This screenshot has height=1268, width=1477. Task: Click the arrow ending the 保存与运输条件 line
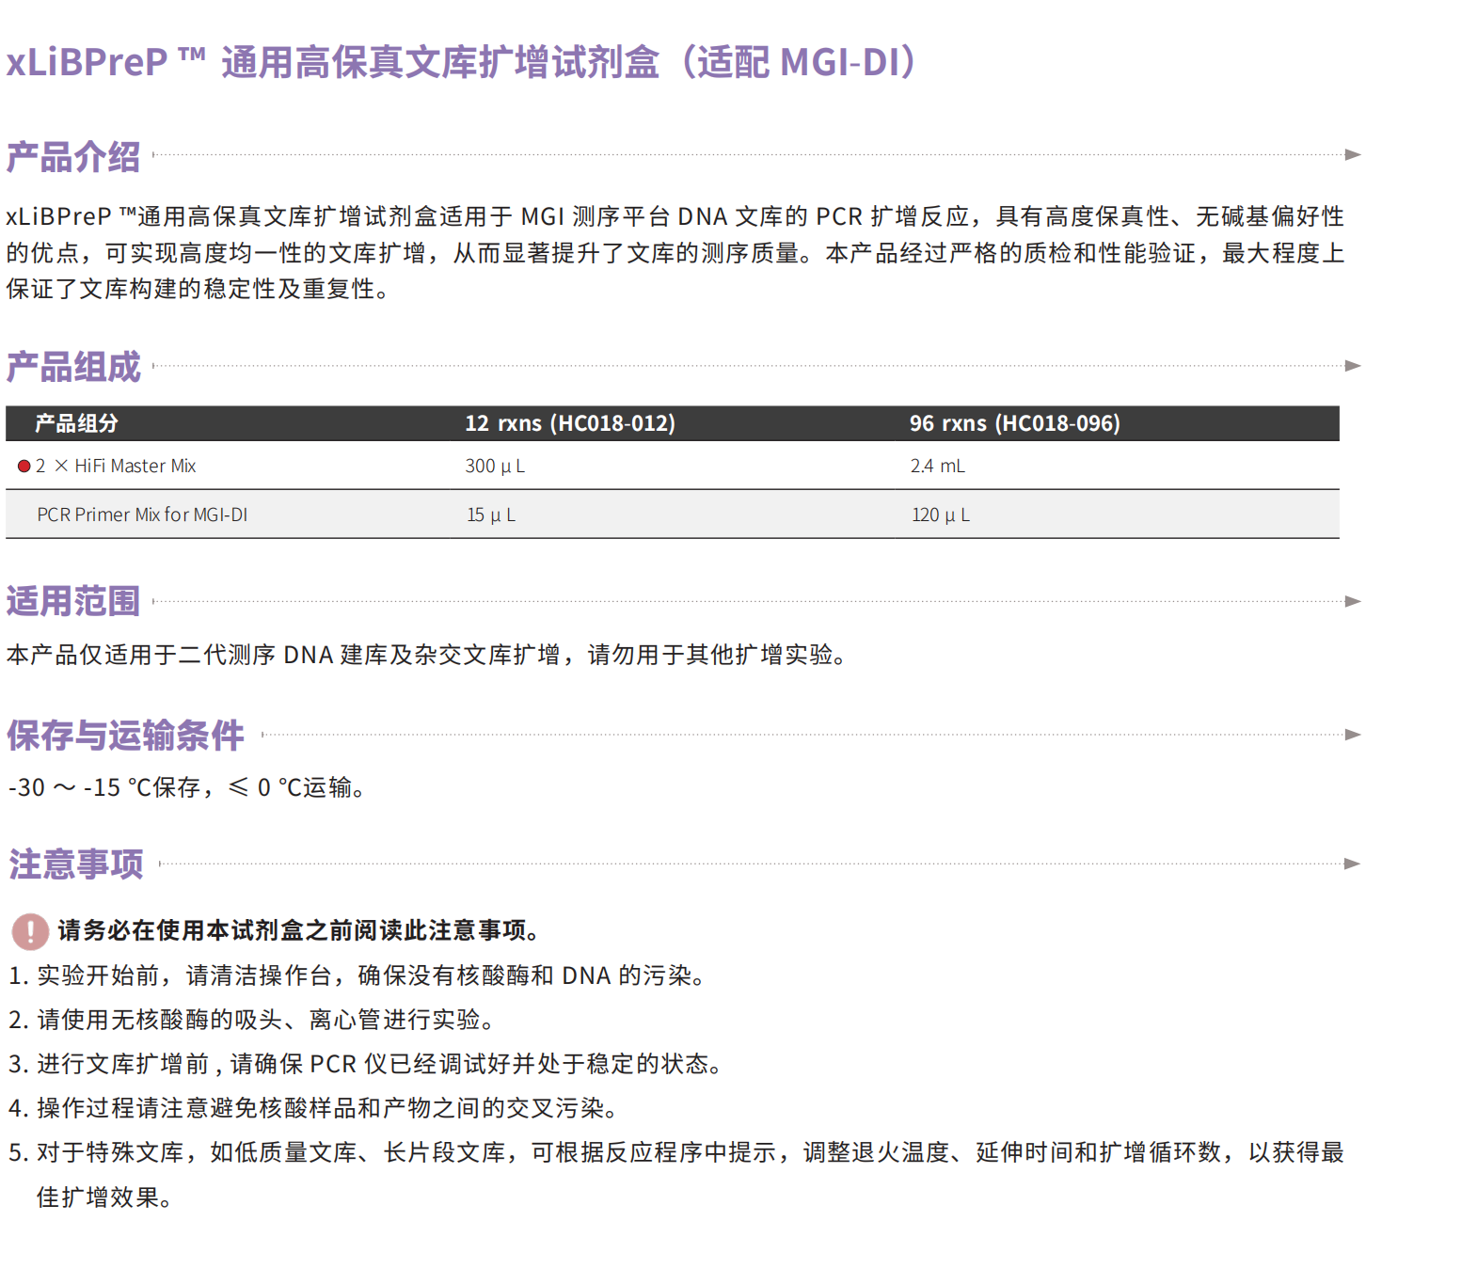1353,734
